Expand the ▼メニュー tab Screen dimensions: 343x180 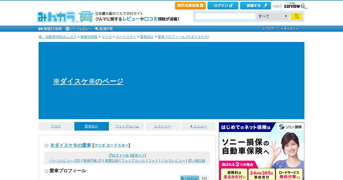198,126
